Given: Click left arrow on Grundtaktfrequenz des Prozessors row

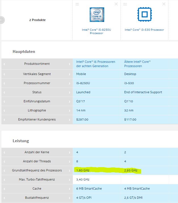Looking at the screenshot, I should tap(4, 171).
